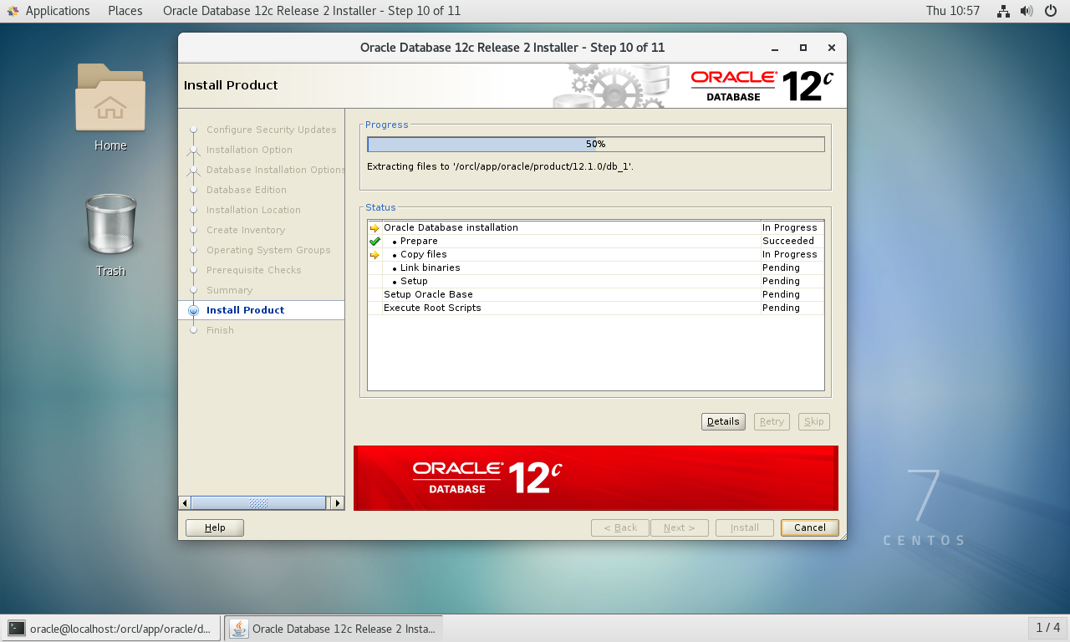This screenshot has width=1070, height=642.
Task: Select the Installation Location step
Action: coord(253,210)
